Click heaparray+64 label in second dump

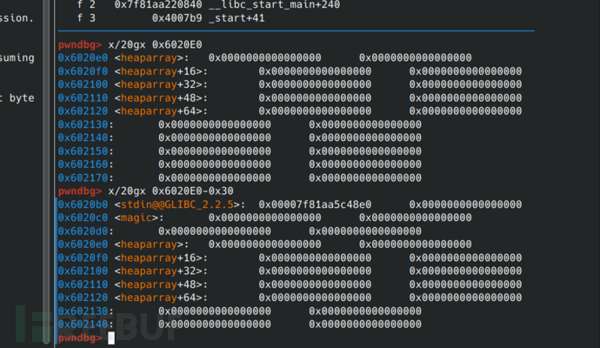click(161, 298)
